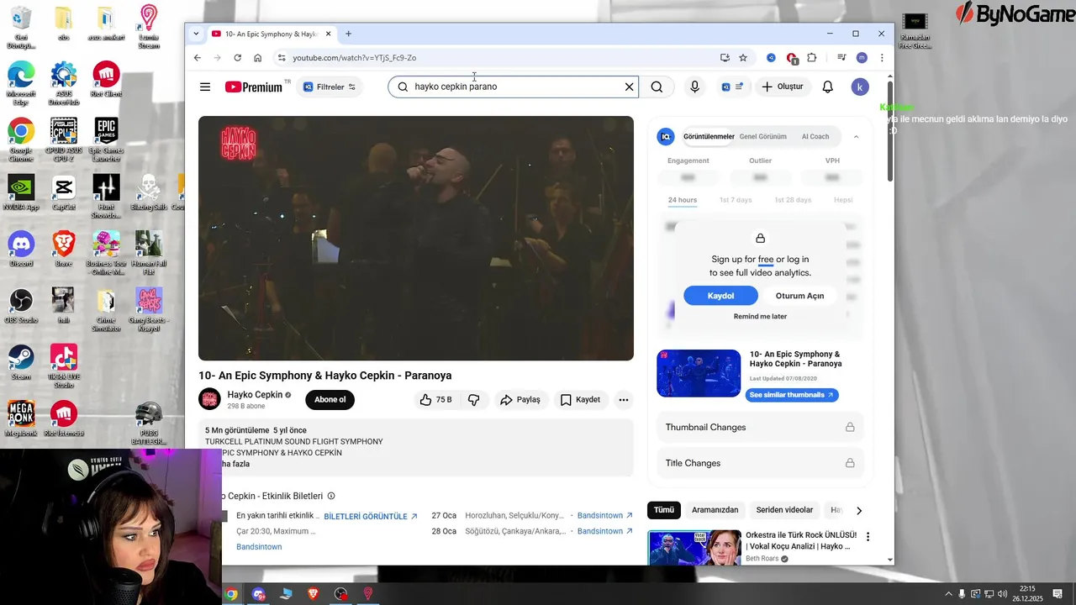
Task: Like the video (75 B)
Action: [435, 400]
